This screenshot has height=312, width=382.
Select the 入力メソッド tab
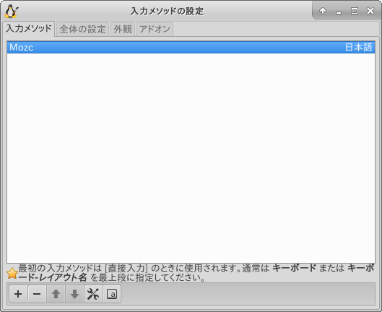(29, 28)
